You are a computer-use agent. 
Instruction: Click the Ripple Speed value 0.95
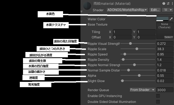165,54
